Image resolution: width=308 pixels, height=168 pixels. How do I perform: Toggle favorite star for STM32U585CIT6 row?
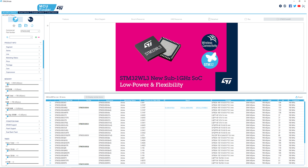[x=50, y=120]
